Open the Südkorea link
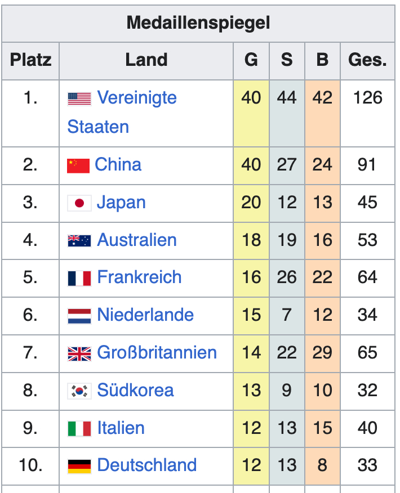Viewport: 400px width, 493px height. (135, 391)
